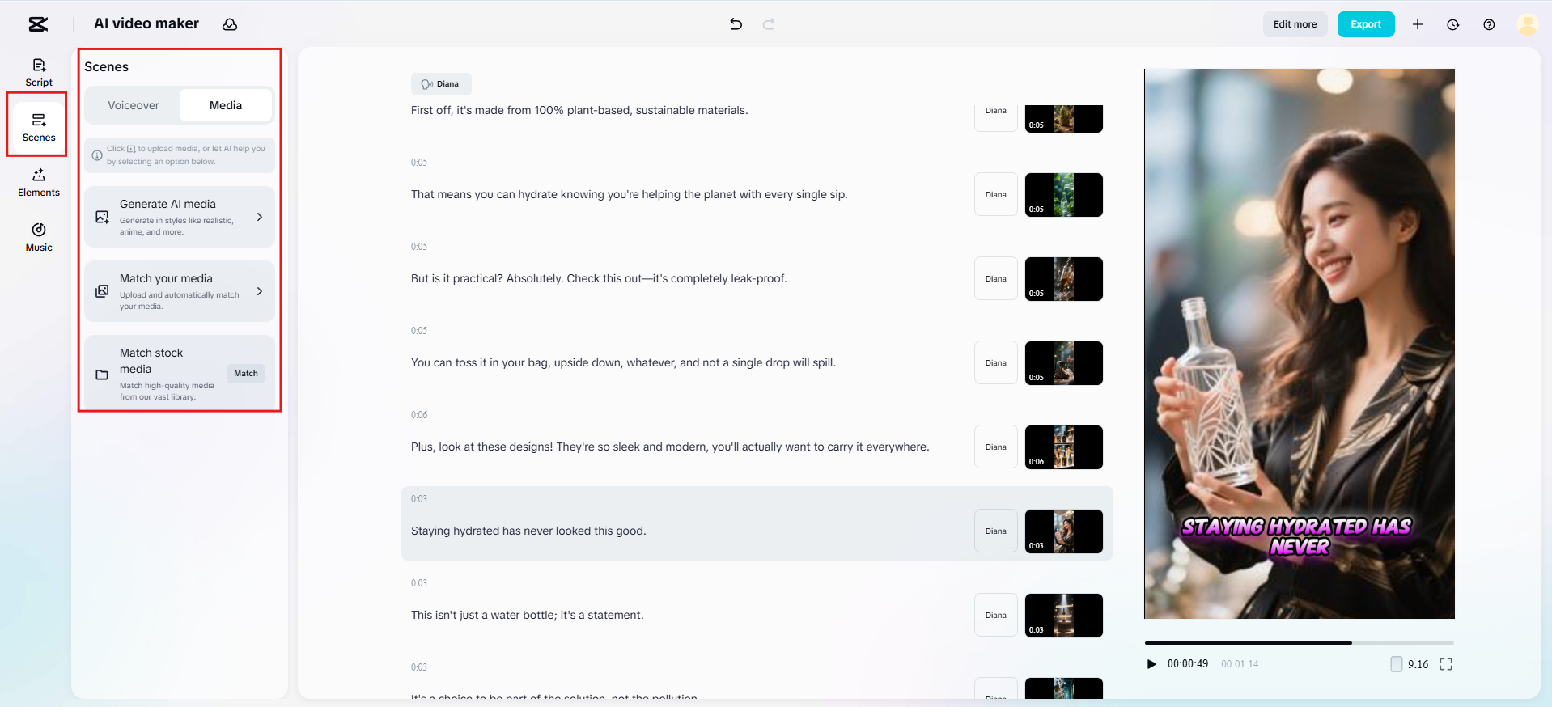Select the Media tab
1552x707 pixels.
225,105
